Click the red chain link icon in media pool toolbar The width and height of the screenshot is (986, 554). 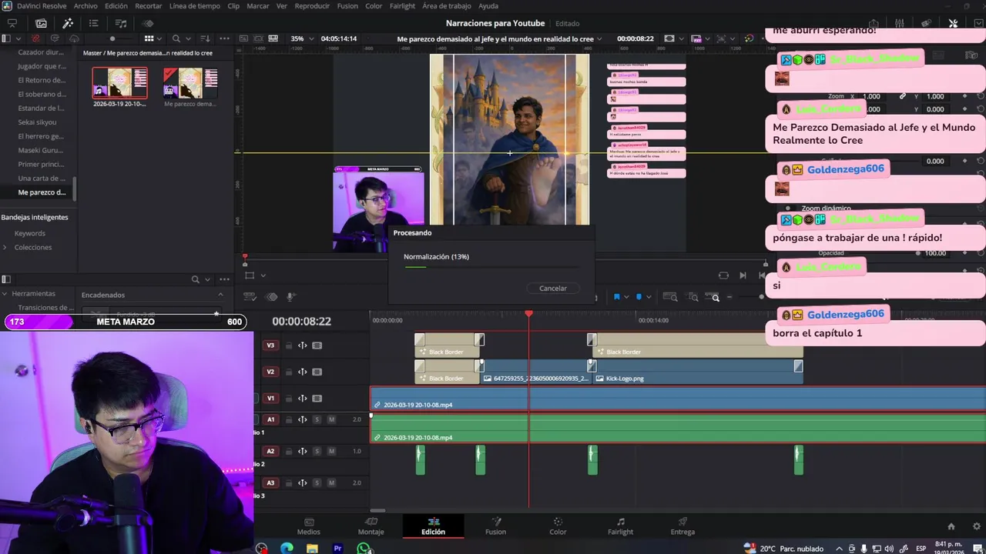click(x=35, y=38)
